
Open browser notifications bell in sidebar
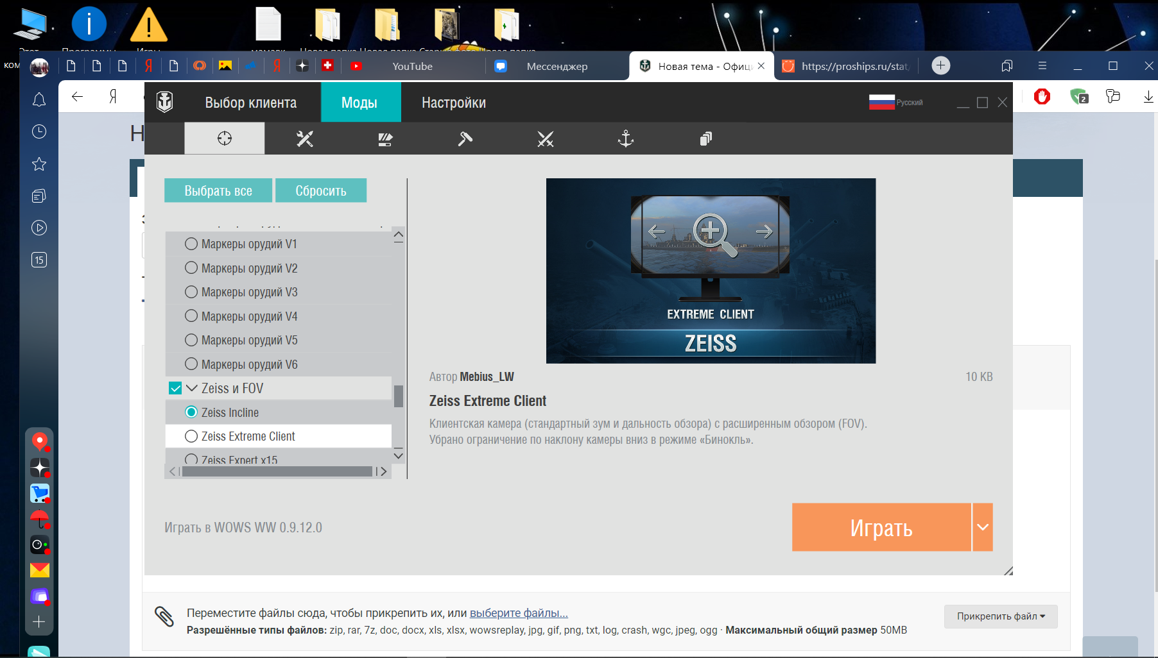point(39,99)
